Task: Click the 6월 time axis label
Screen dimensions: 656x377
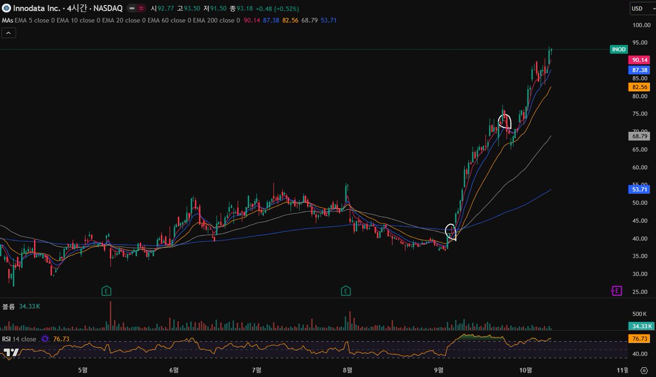Action: 174,370
